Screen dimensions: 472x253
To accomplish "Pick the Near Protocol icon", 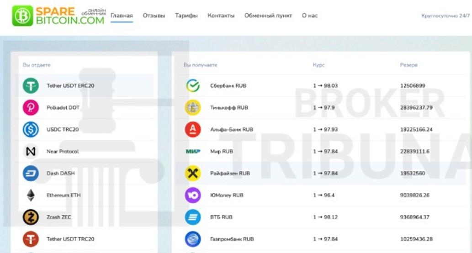I will point(31,151).
